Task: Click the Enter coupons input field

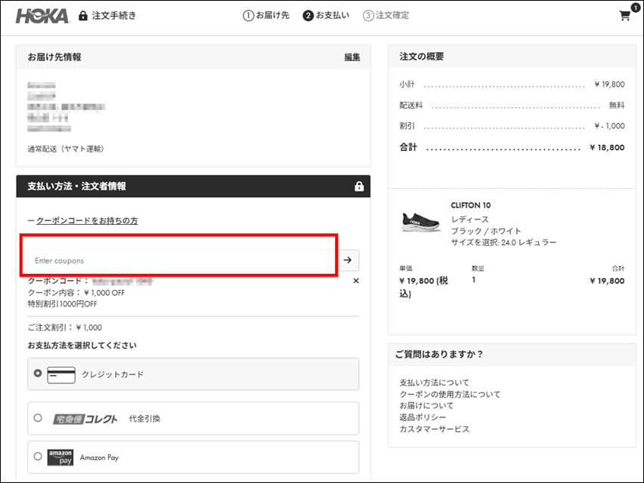Action: click(x=183, y=260)
